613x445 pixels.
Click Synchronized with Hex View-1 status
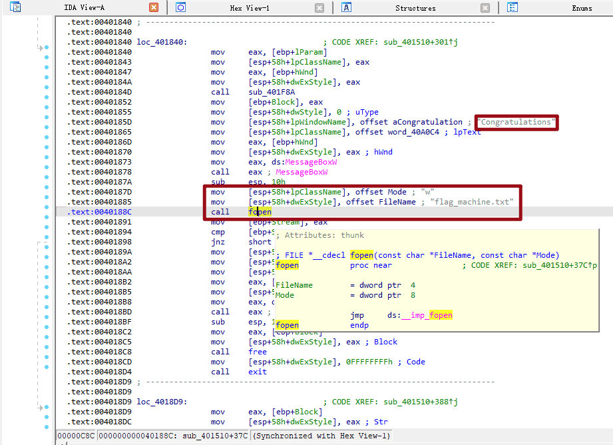point(321,436)
